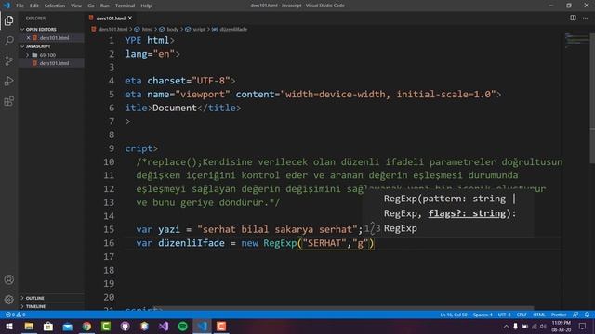
Task: Click UTF-8 encoding in status bar
Action: tap(504, 315)
